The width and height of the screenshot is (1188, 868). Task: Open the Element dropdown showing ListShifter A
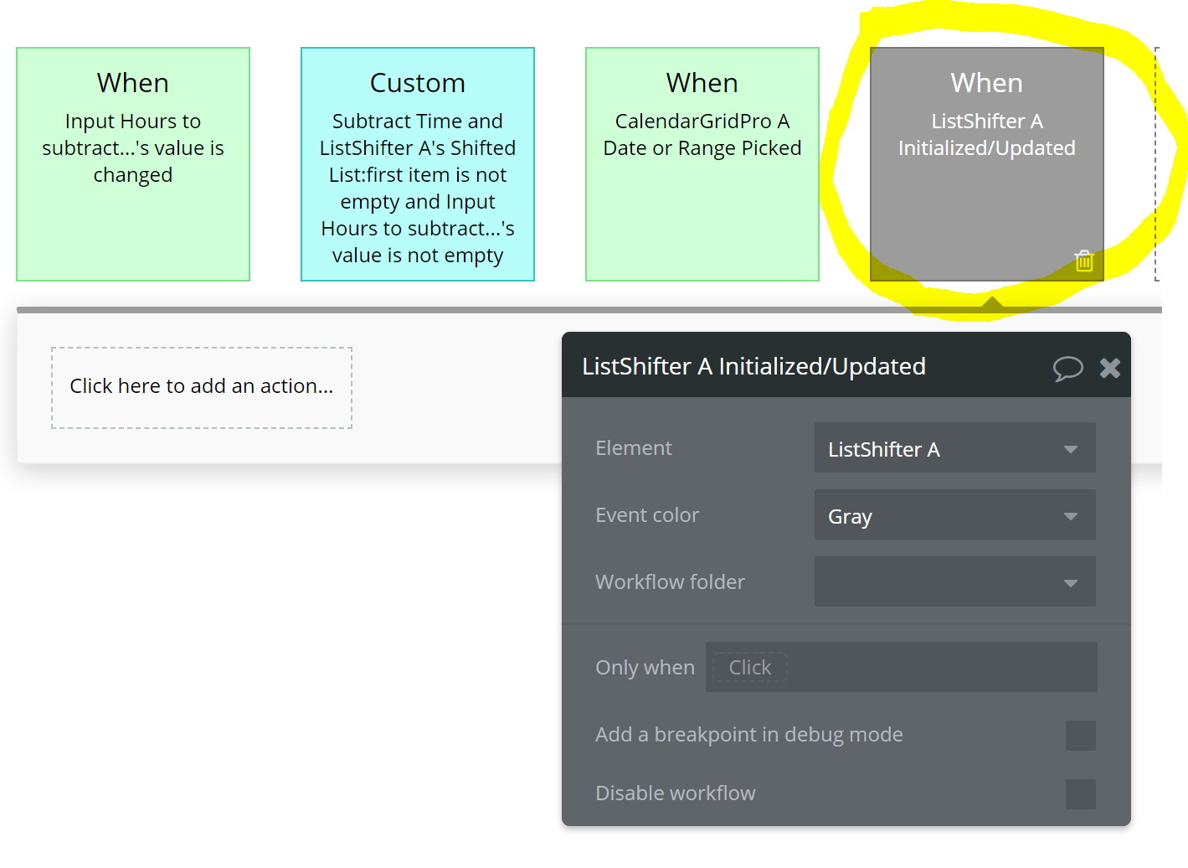pyautogui.click(x=954, y=448)
